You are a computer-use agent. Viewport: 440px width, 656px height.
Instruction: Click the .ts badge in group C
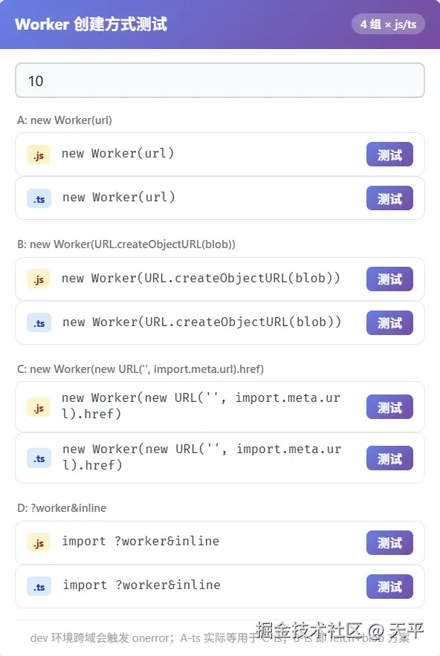click(x=39, y=458)
